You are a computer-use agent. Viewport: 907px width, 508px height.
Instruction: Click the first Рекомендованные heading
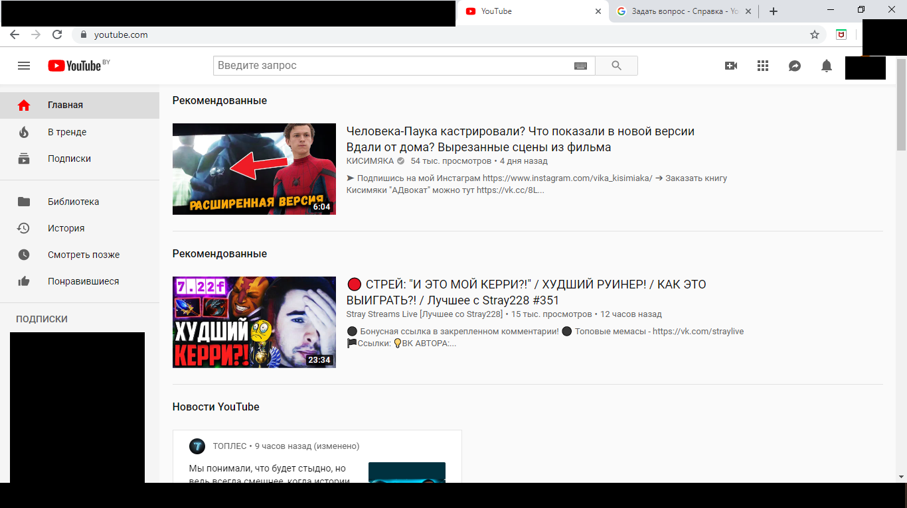(220, 100)
